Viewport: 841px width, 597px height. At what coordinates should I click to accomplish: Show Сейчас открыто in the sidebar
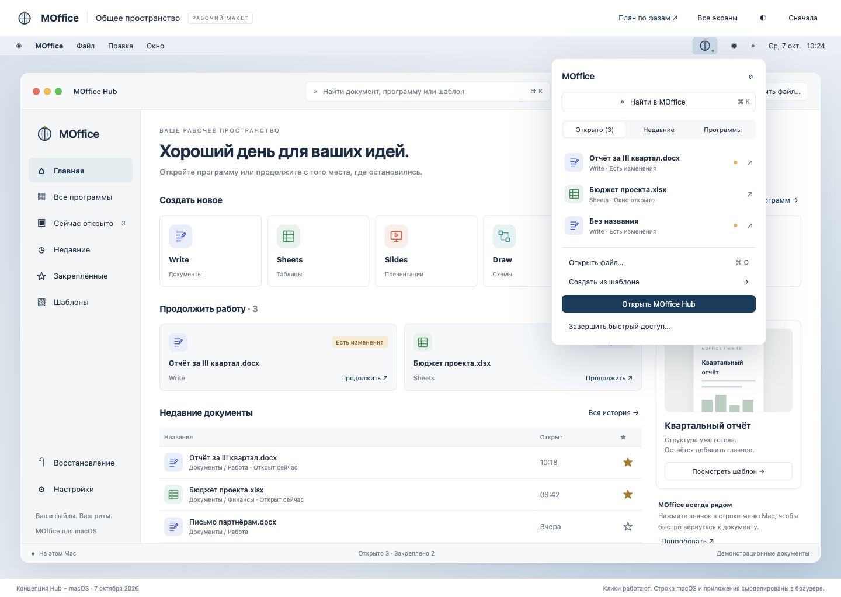click(x=81, y=223)
